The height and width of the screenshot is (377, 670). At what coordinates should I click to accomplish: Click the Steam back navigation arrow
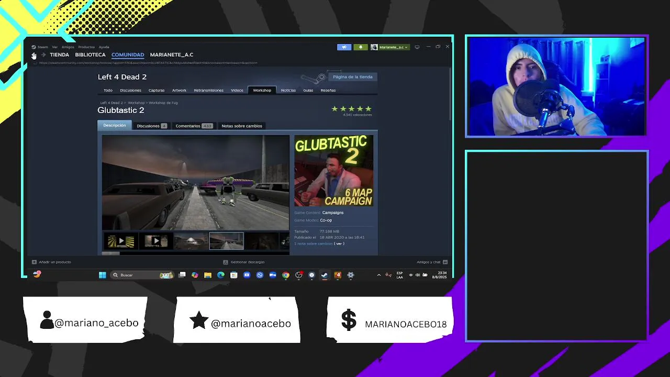(34, 55)
